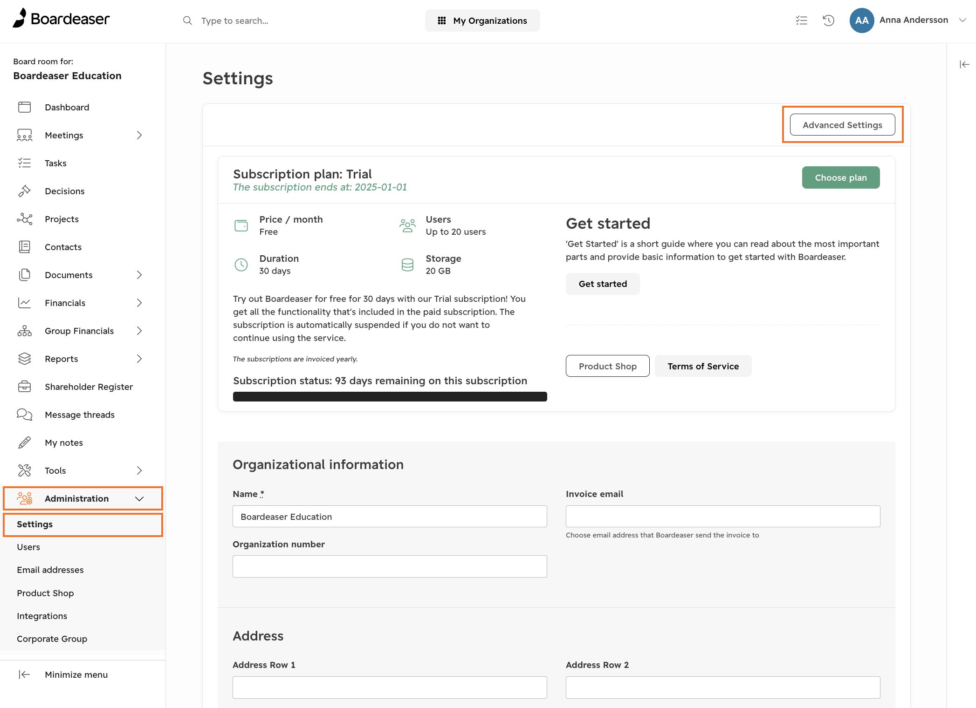This screenshot has width=976, height=708.
Task: Click the Address Row 1 input field
Action: click(390, 688)
